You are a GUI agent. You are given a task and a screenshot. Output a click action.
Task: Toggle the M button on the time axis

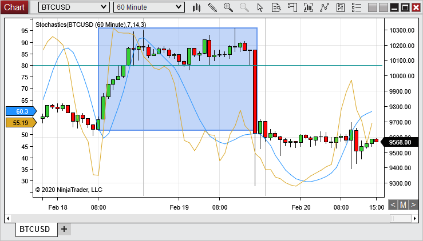pos(403,204)
